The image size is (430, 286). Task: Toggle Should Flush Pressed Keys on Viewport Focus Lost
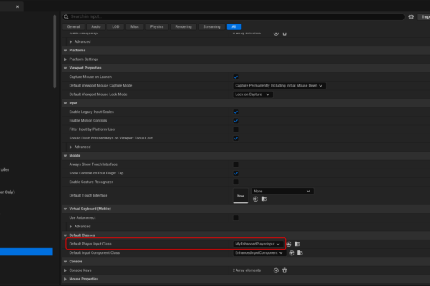pyautogui.click(x=236, y=138)
